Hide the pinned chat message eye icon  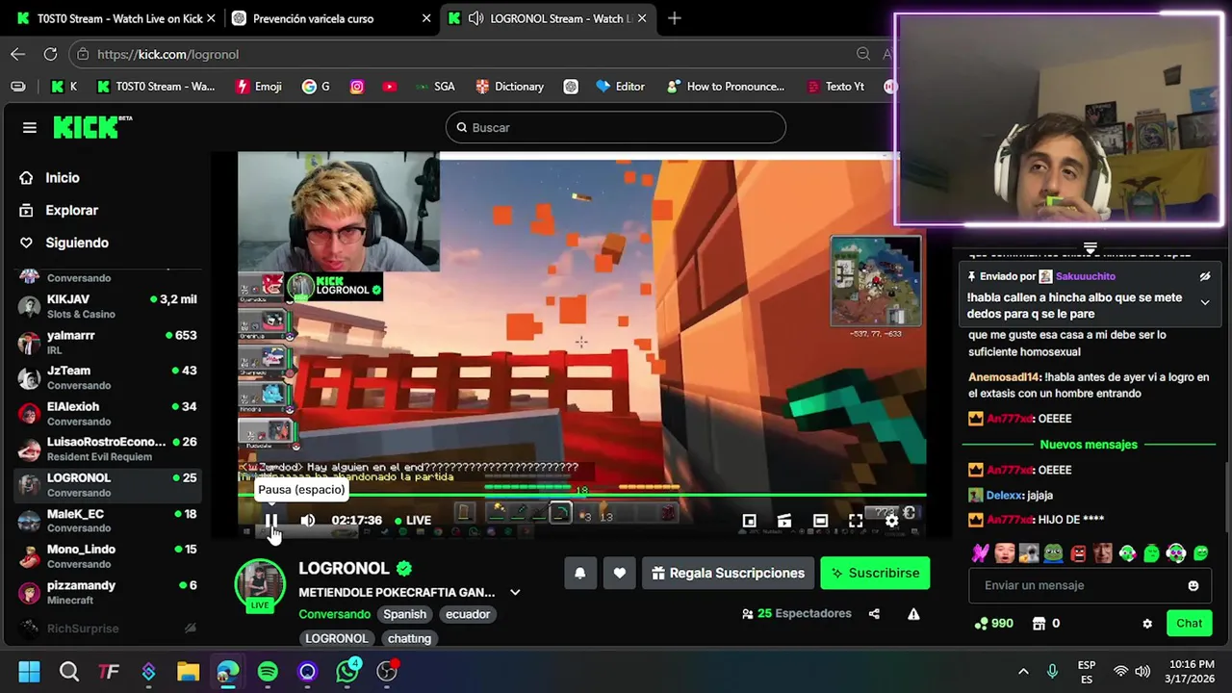(x=1204, y=276)
